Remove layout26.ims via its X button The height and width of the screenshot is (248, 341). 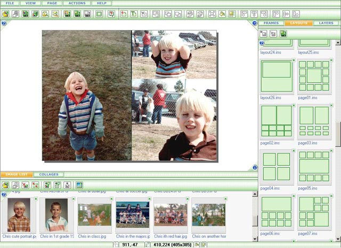[x=294, y=60]
